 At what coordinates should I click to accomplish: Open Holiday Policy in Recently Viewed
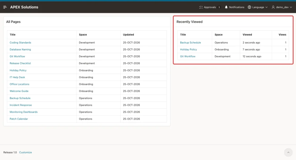[x=188, y=49]
